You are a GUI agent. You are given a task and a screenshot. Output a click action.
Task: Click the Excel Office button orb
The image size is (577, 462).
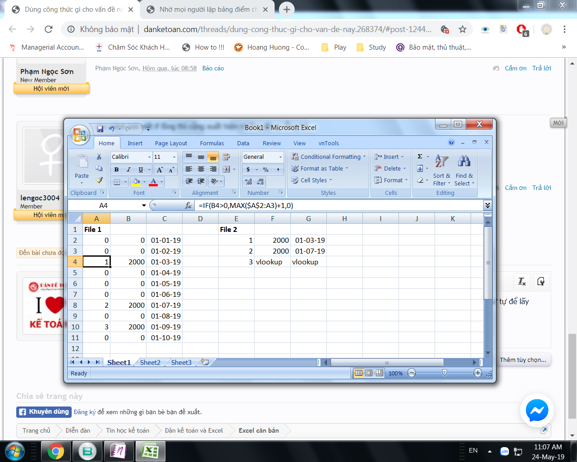point(80,134)
